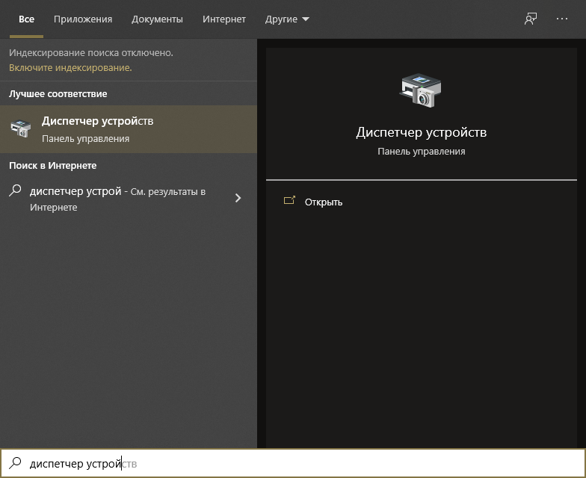The height and width of the screenshot is (478, 586).
Task: Switch to the Документы tab
Action: (x=157, y=19)
